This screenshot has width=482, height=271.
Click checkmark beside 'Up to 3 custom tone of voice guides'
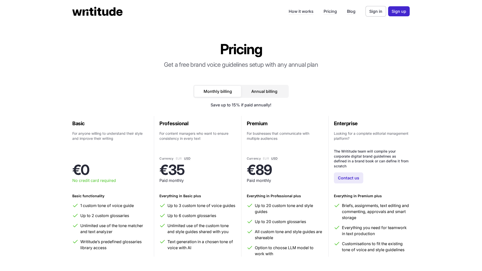click(162, 206)
